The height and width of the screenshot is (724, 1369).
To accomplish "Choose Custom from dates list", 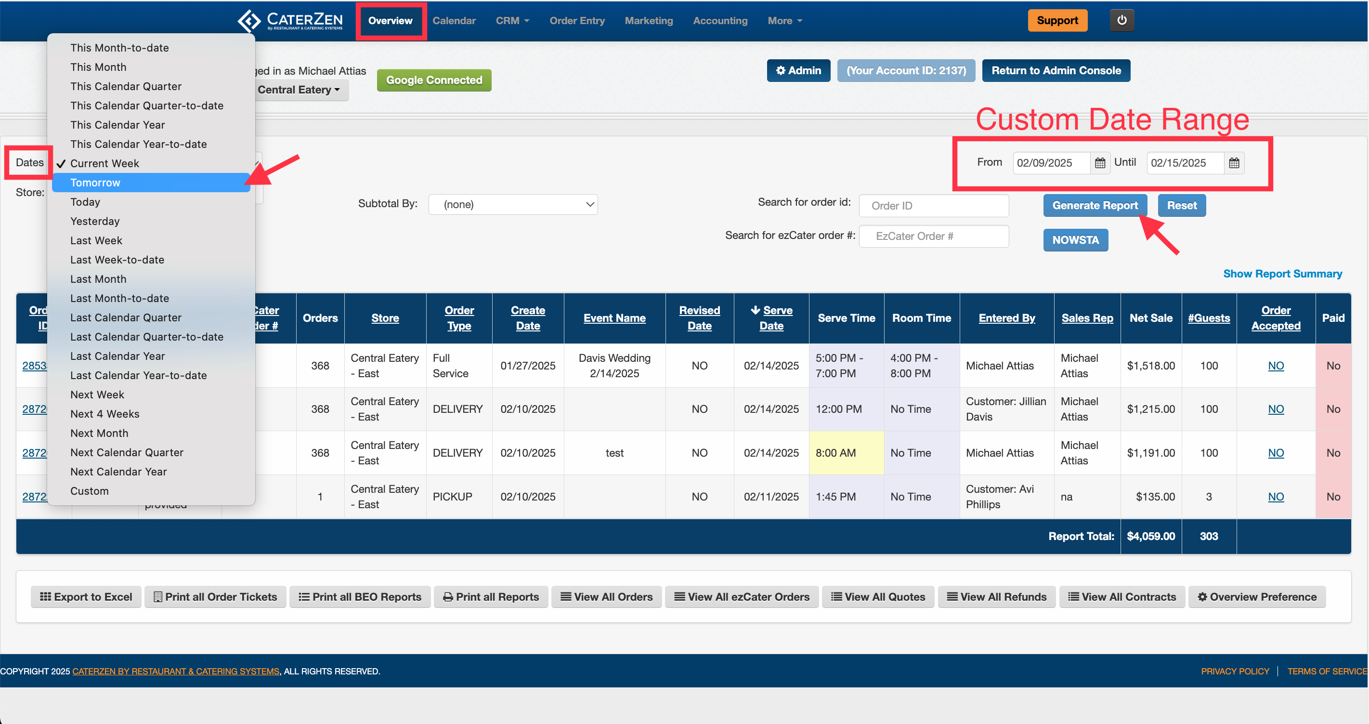I will pyautogui.click(x=89, y=491).
